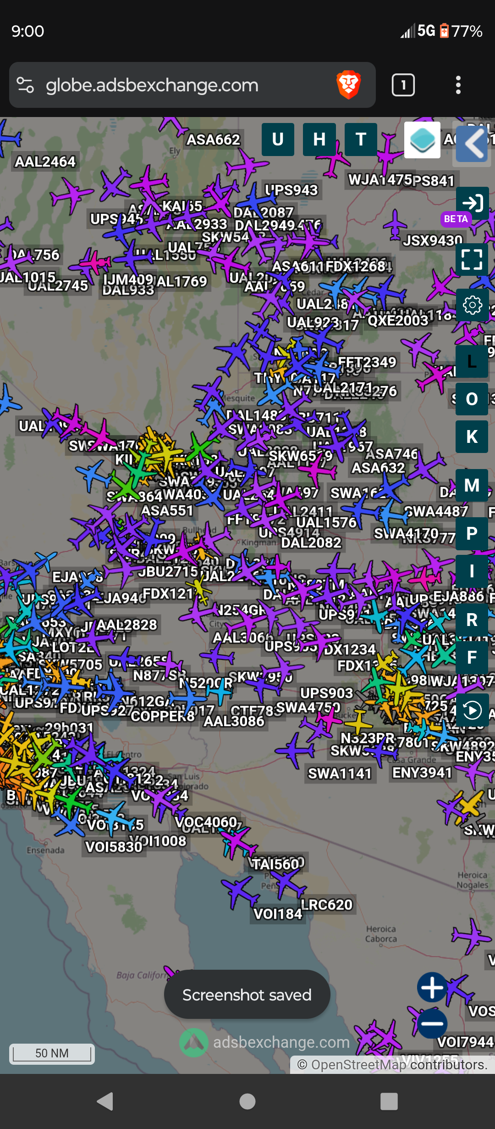Viewport: 495px width, 1129px height.
Task: Select aircraft label UPS943
Action: click(x=291, y=190)
